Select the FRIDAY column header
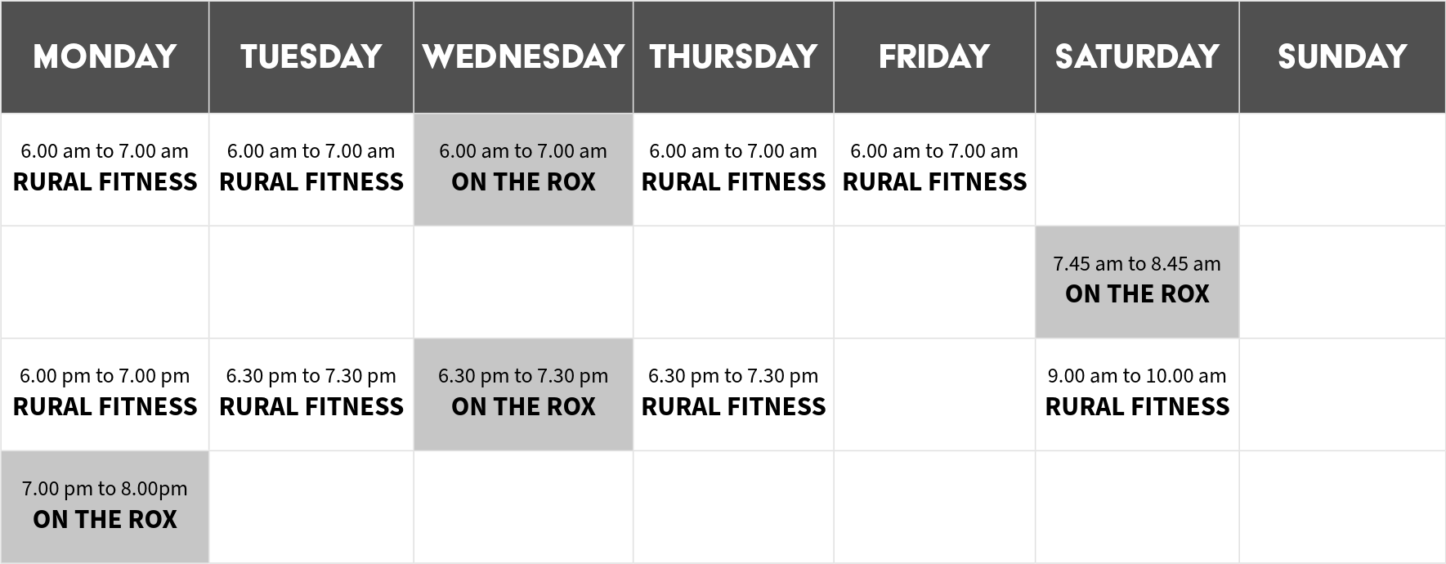Screen dimensions: 1446x564 click(934, 56)
